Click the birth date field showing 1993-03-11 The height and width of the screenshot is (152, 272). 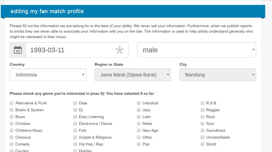coord(77,50)
